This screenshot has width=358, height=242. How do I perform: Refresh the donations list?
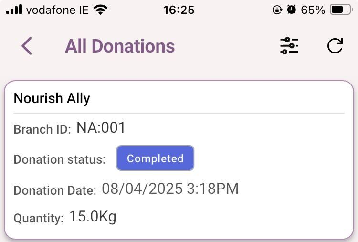coord(335,46)
